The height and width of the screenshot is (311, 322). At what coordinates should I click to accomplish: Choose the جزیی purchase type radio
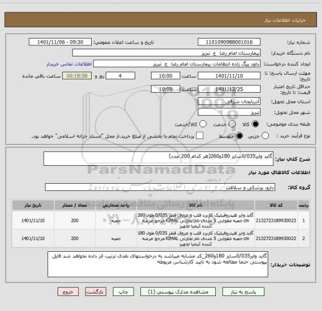pos(265,136)
